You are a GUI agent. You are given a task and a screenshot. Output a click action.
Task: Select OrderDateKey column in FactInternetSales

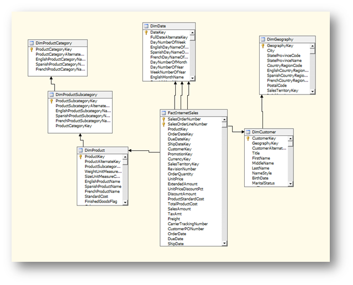(x=180, y=134)
